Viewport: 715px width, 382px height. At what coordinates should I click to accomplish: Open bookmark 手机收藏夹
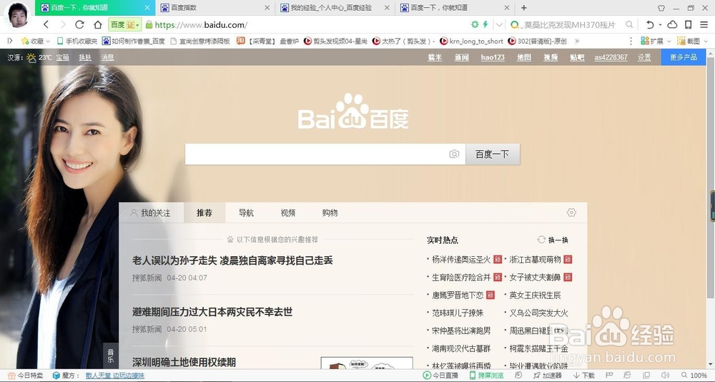(77, 41)
